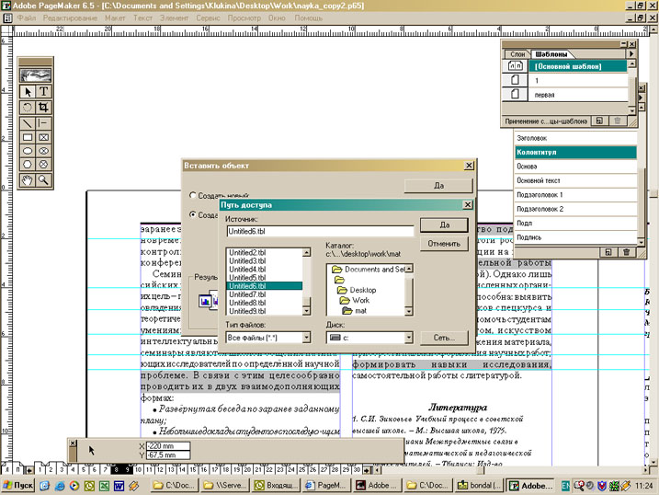
Task: Select the Создать новый radio button
Action: tap(193, 196)
